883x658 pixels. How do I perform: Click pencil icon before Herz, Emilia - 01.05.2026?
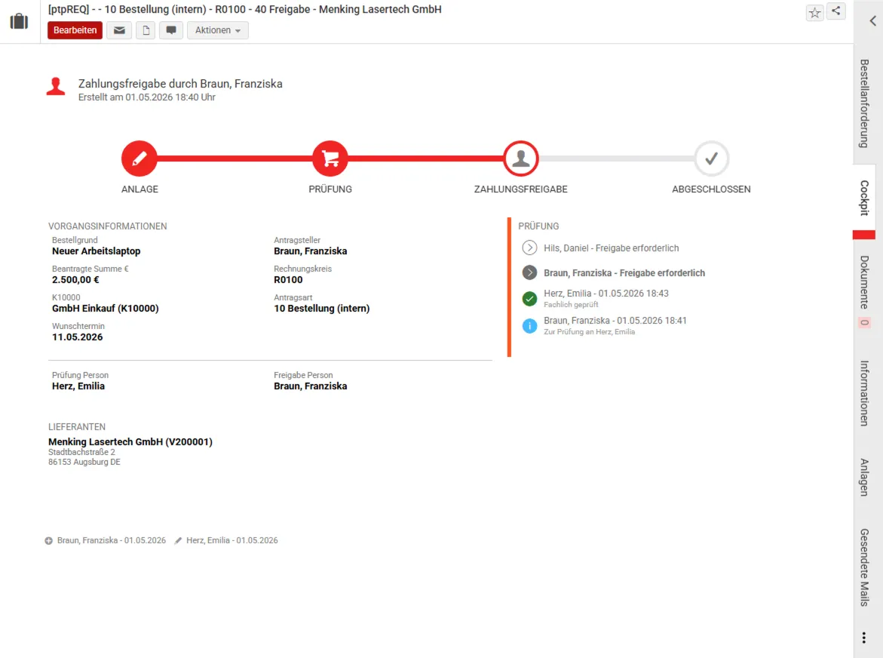point(178,541)
